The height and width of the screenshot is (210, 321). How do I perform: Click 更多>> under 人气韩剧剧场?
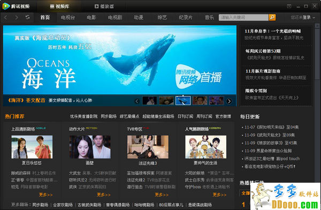pos(220,194)
